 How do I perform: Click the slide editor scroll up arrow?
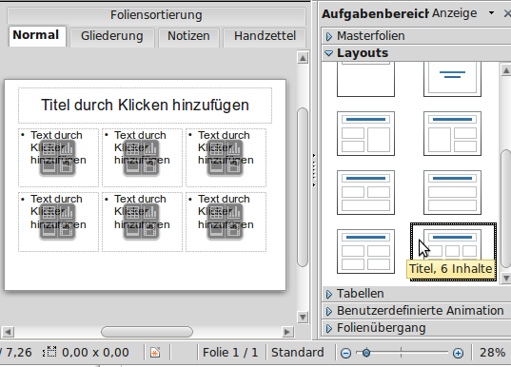point(303,58)
